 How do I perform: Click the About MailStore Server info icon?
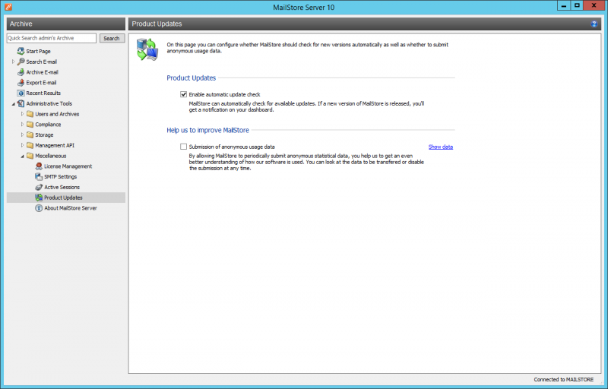point(38,208)
